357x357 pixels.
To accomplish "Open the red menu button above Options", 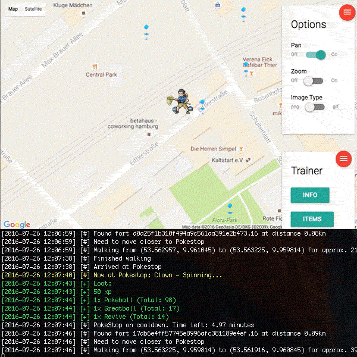I will point(347,12).
